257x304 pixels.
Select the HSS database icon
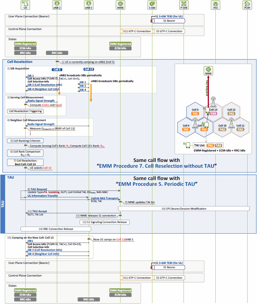[x=215, y=5]
